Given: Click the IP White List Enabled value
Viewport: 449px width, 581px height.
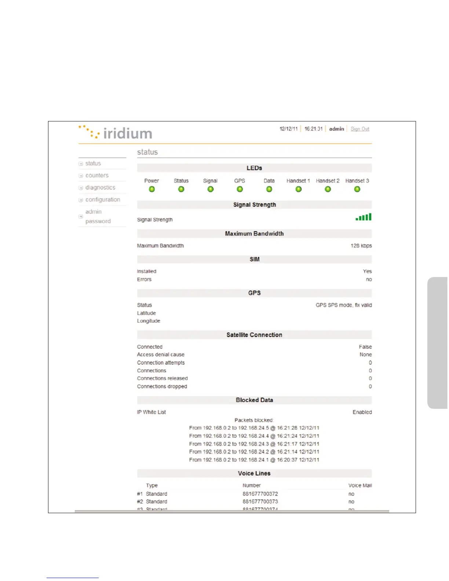Looking at the screenshot, I should [362, 412].
